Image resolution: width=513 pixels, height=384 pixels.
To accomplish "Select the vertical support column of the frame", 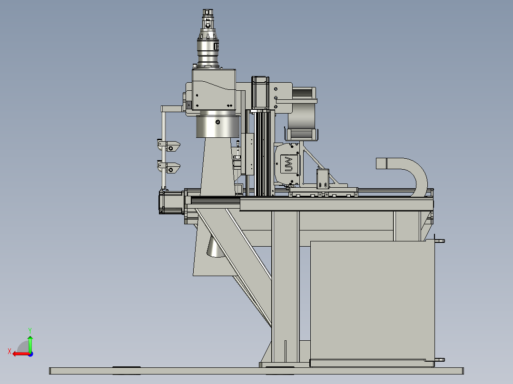I will [x=286, y=287].
